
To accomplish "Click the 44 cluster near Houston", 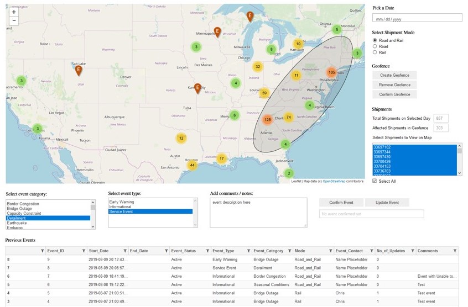I will point(193,165).
